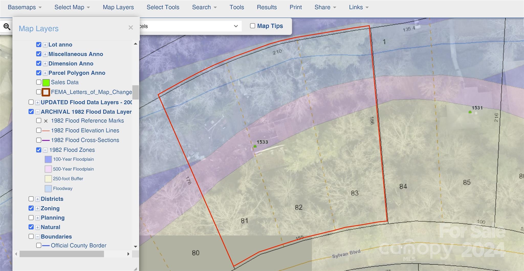Open the Tools menu item
The image size is (524, 271).
coord(237,7)
